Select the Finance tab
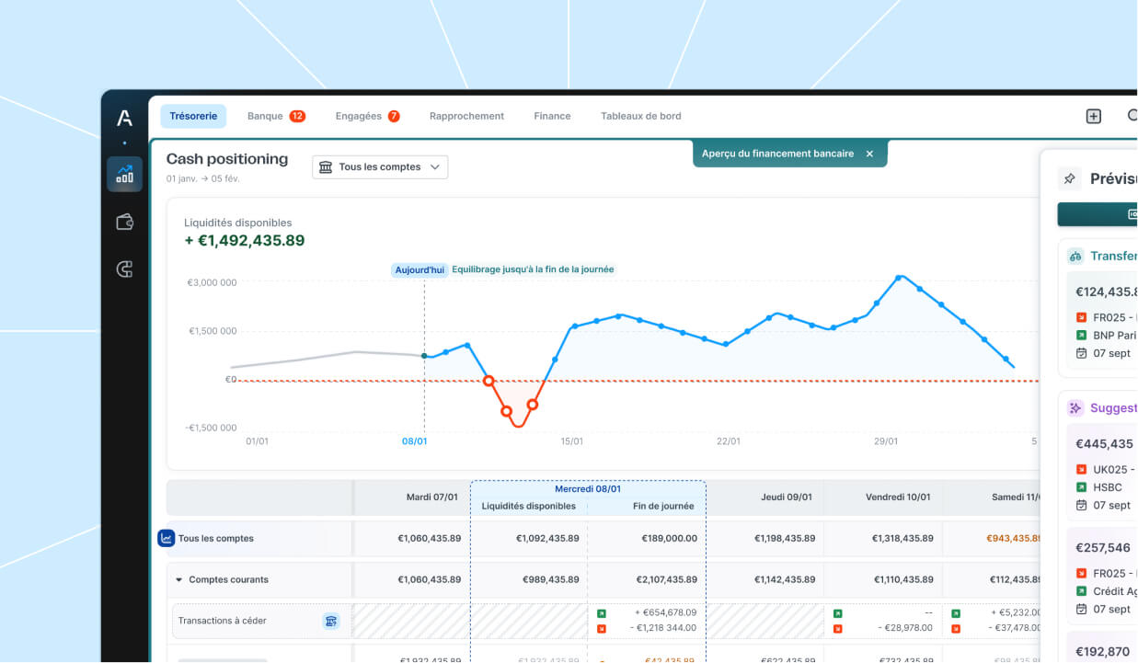Image resolution: width=1138 pixels, height=663 pixels. click(552, 116)
